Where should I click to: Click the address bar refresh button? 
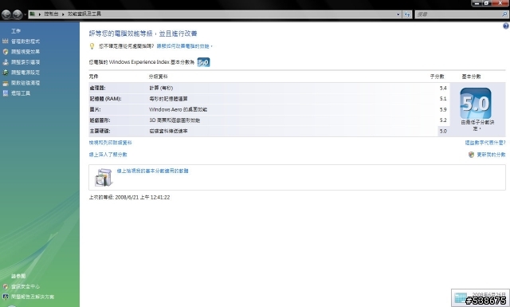pyautogui.click(x=407, y=14)
